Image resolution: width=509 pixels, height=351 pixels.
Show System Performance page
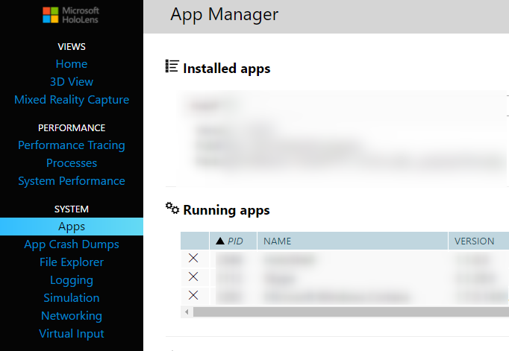tap(72, 181)
